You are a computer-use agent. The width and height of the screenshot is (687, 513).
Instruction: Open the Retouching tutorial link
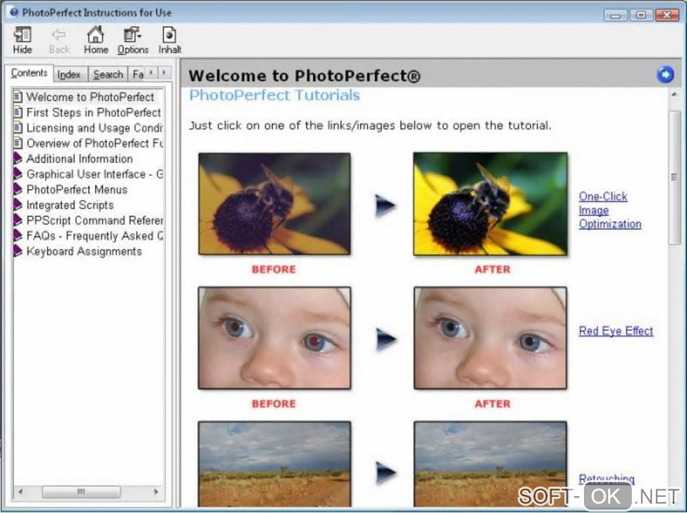click(x=606, y=479)
